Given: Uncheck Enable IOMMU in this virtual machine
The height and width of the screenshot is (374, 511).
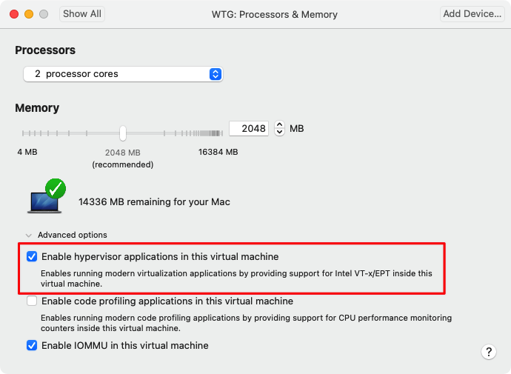Looking at the screenshot, I should click(x=32, y=345).
